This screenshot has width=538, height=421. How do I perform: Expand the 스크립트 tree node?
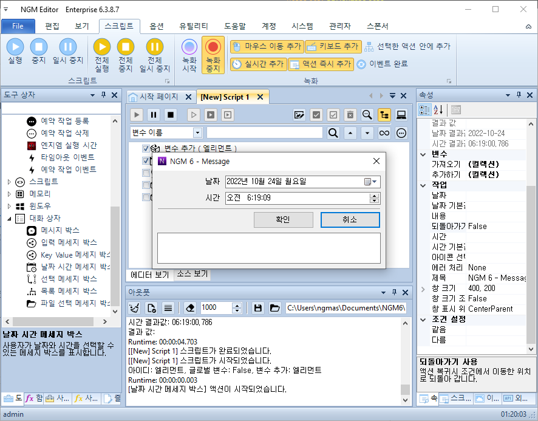pos(9,182)
